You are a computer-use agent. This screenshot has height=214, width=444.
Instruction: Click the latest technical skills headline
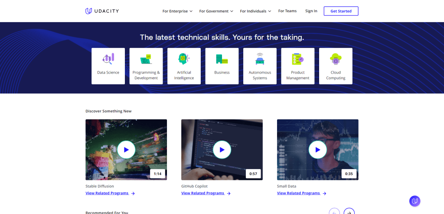click(222, 37)
